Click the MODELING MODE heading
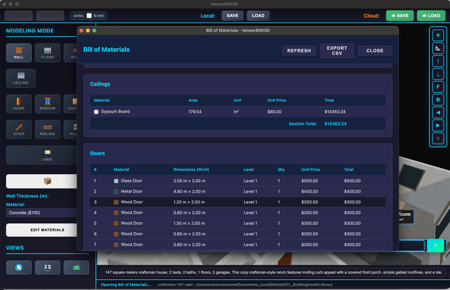This screenshot has width=450, height=290. (x=30, y=31)
